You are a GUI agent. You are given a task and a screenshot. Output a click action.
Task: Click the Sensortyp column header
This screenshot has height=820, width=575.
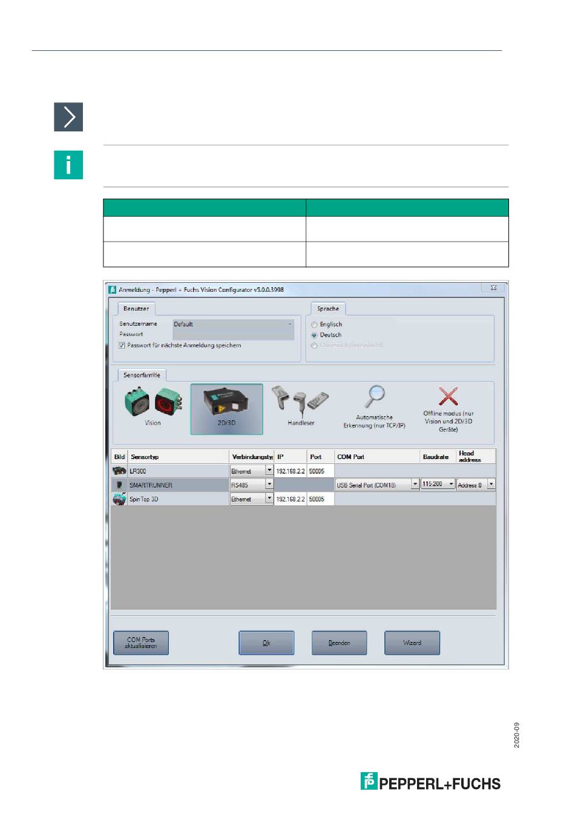(178, 457)
